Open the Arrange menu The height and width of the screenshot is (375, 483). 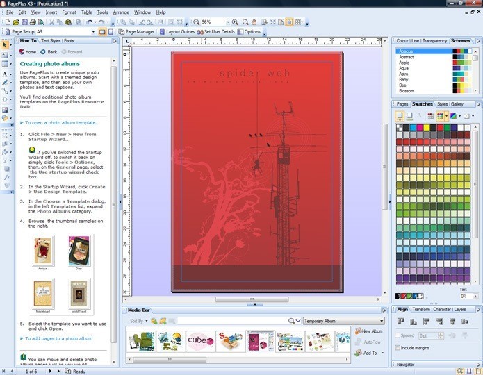pyautogui.click(x=121, y=12)
